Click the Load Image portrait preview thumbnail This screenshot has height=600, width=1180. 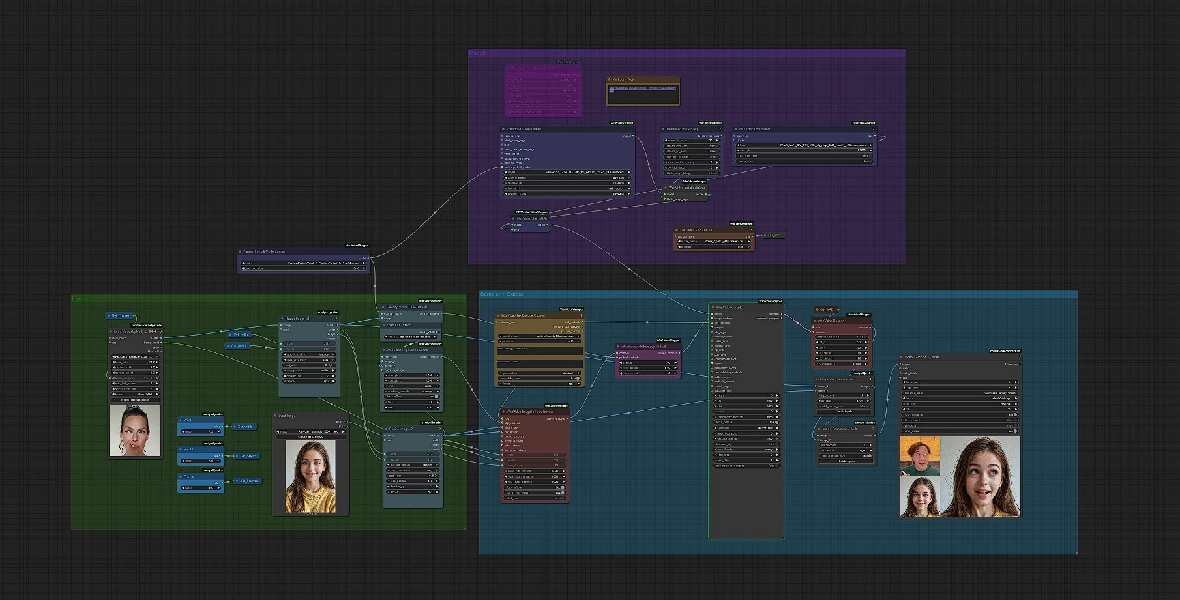(311, 476)
